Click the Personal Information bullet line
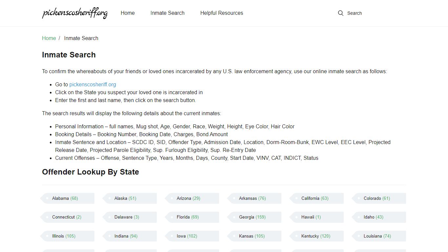The height and width of the screenshot is (252, 448). click(x=175, y=126)
